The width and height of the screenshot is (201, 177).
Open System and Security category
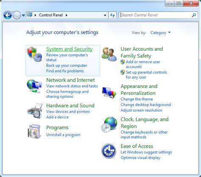tap(70, 49)
